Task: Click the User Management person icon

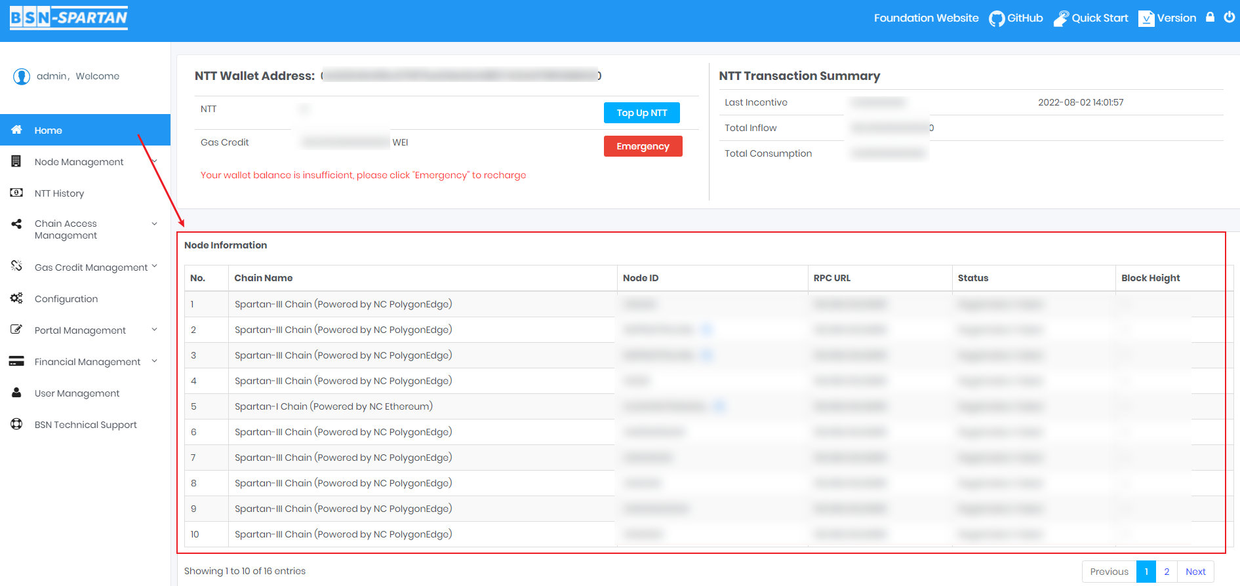Action: (16, 393)
